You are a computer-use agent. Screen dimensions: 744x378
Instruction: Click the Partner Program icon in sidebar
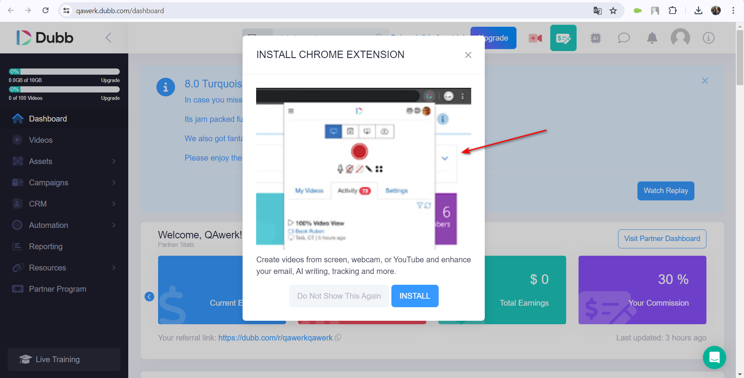coord(17,289)
